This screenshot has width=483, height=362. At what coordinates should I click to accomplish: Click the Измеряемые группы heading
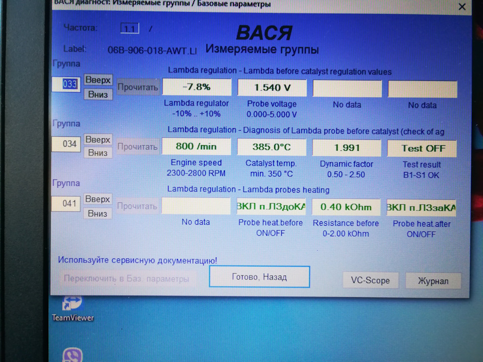262,49
